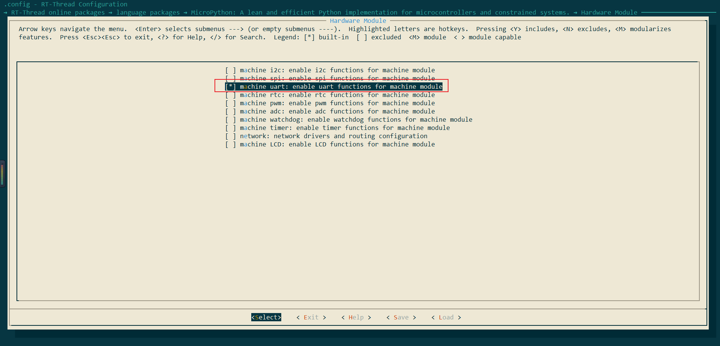This screenshot has width=720, height=346.
Task: Click the Load button
Action: 446,317
